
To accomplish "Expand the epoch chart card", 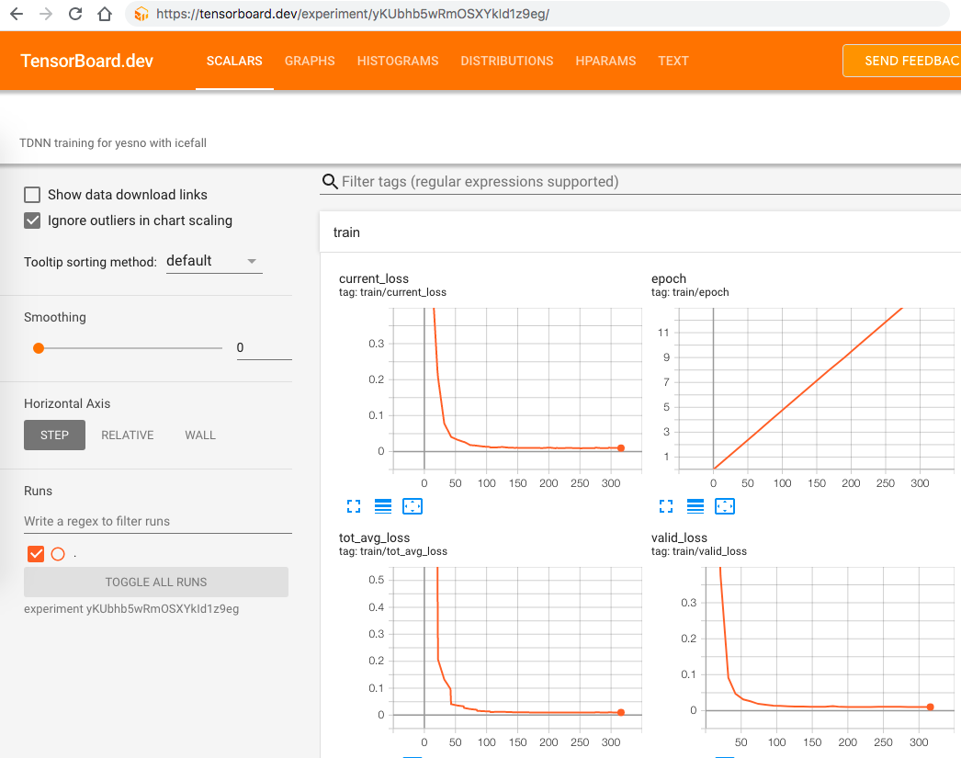I will (x=665, y=506).
